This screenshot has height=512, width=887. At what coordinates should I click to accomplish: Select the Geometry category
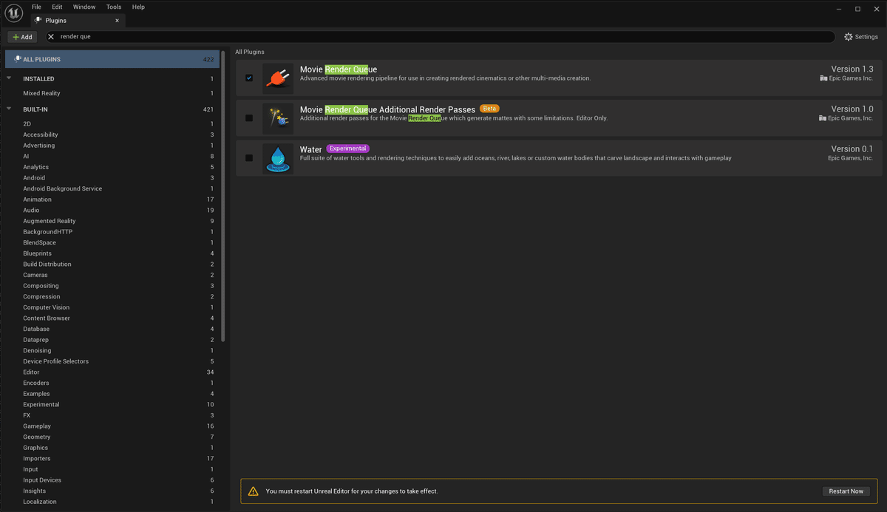click(x=112, y=437)
